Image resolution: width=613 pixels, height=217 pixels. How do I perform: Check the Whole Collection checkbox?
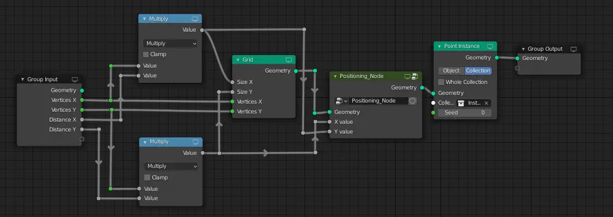click(x=441, y=82)
